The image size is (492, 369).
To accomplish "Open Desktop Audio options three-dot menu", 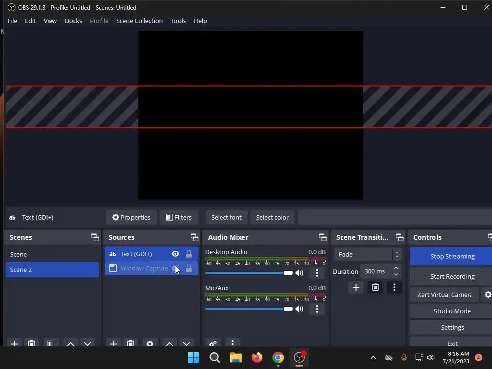I will (x=317, y=273).
